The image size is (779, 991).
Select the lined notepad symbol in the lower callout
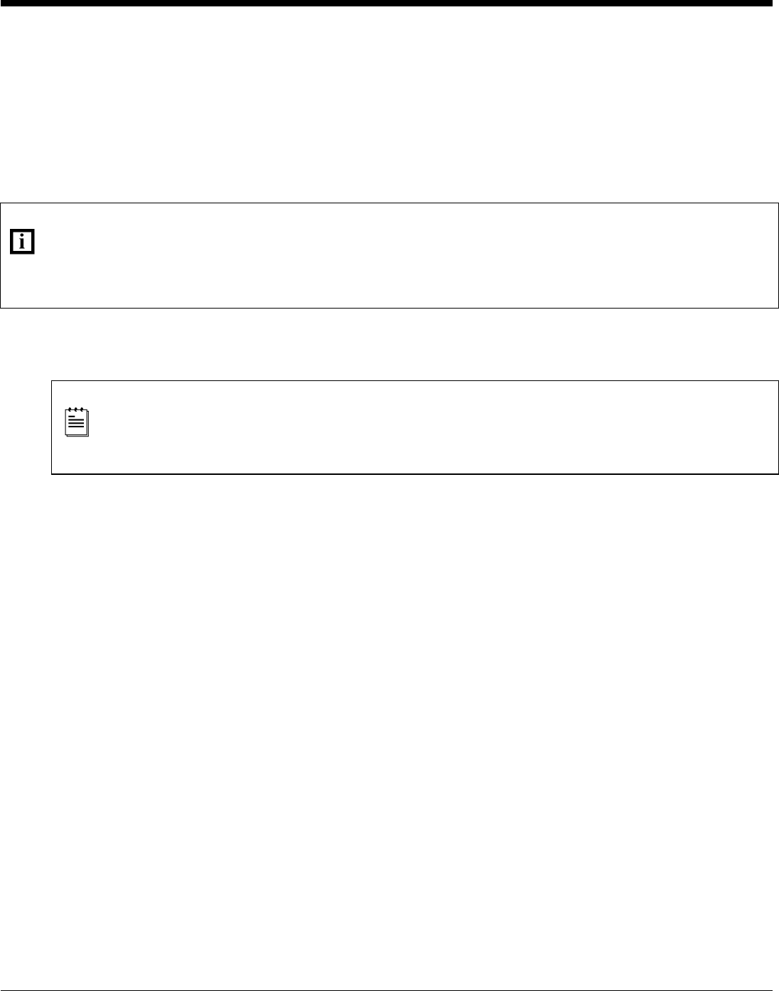[77, 422]
